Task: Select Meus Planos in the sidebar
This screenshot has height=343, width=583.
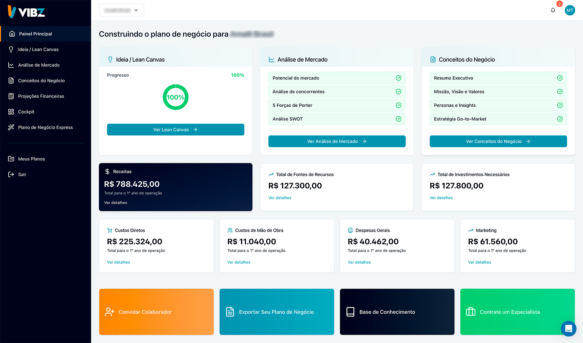Action: (31, 159)
